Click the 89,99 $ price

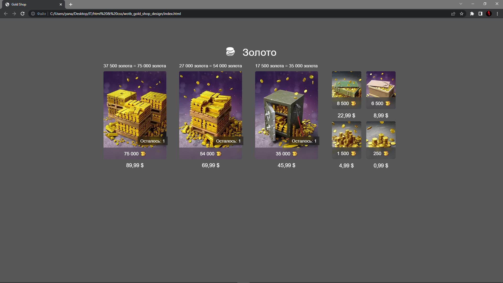(x=135, y=165)
